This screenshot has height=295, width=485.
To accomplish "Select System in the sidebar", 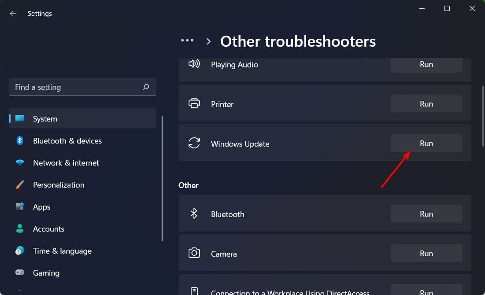I will click(82, 118).
